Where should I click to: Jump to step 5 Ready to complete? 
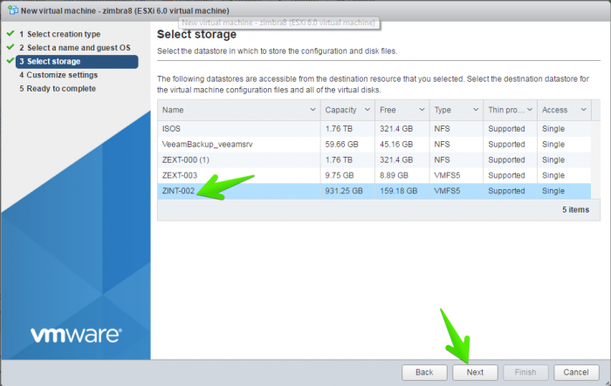[x=58, y=89]
